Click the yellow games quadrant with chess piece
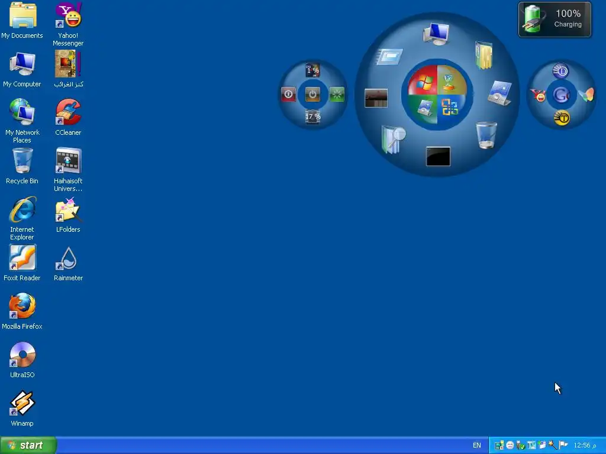 tap(452, 80)
